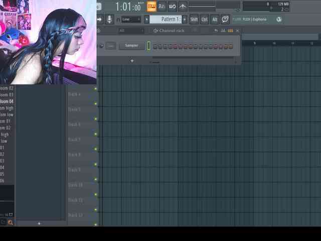The width and height of the screenshot is (321, 241).
Task: Click the 1:01:00 time display
Action: (x=128, y=7)
